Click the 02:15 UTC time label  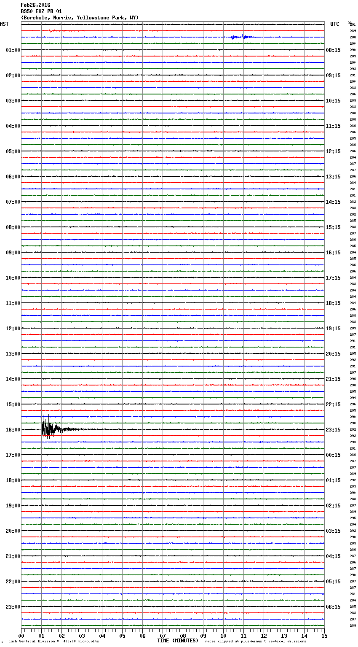point(333,506)
